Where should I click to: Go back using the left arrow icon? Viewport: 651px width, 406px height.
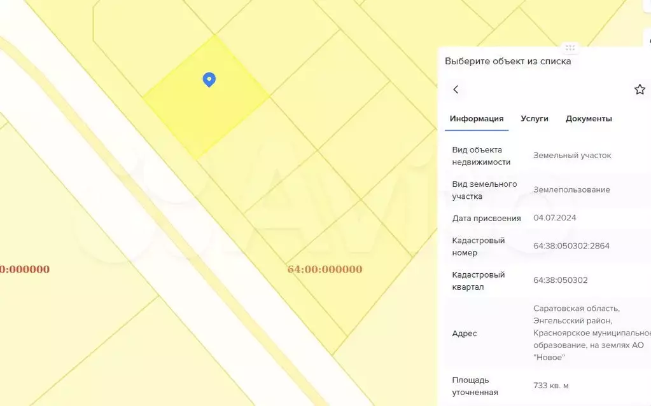click(456, 90)
